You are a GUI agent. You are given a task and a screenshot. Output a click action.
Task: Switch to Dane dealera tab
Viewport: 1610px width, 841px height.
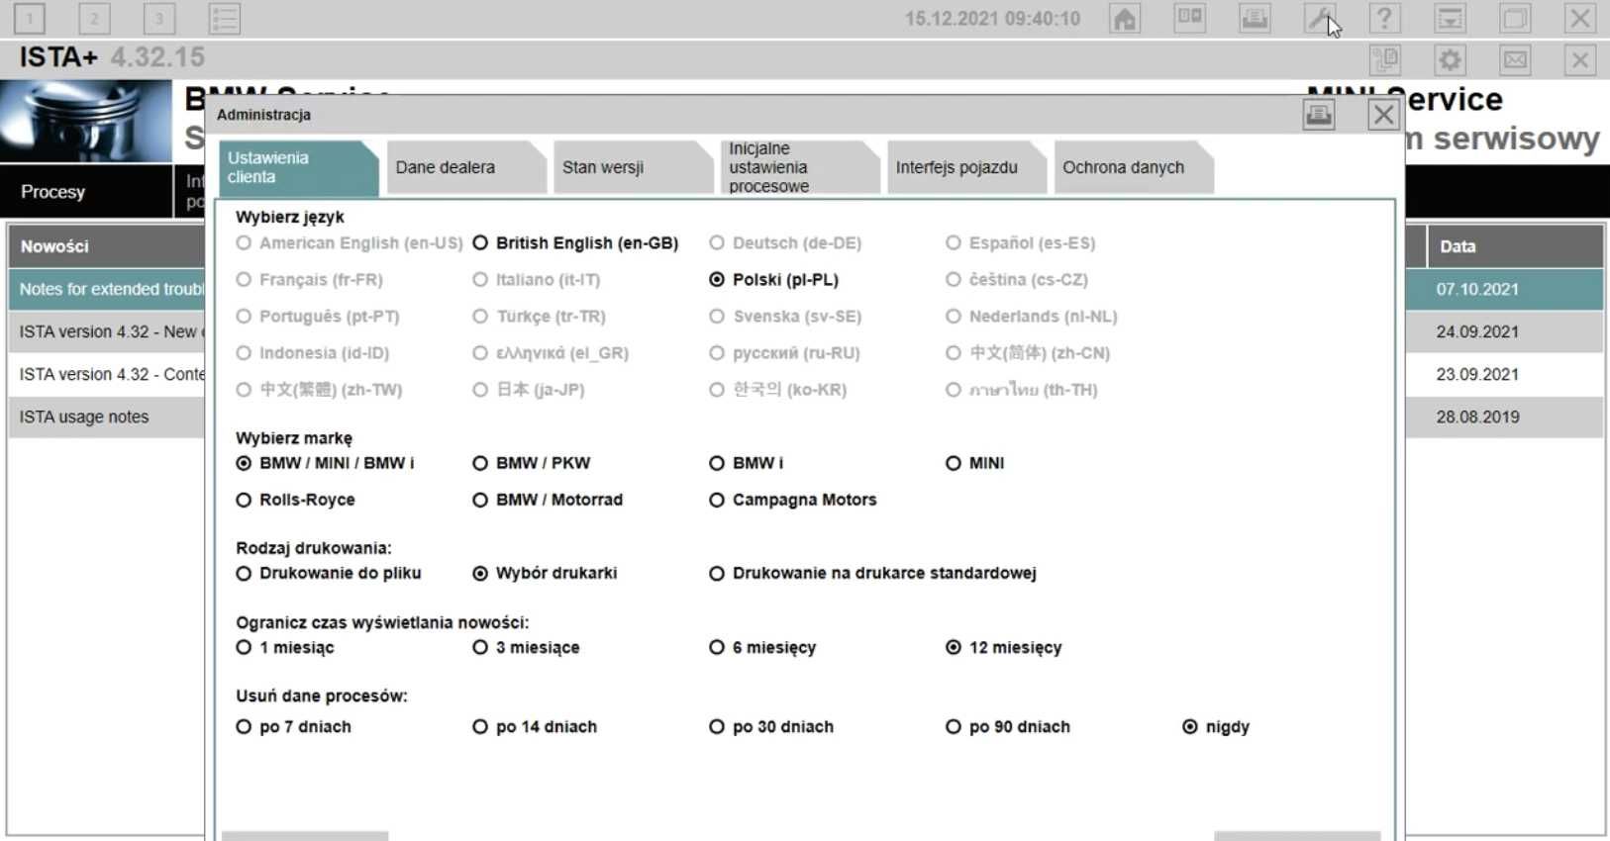[465, 167]
